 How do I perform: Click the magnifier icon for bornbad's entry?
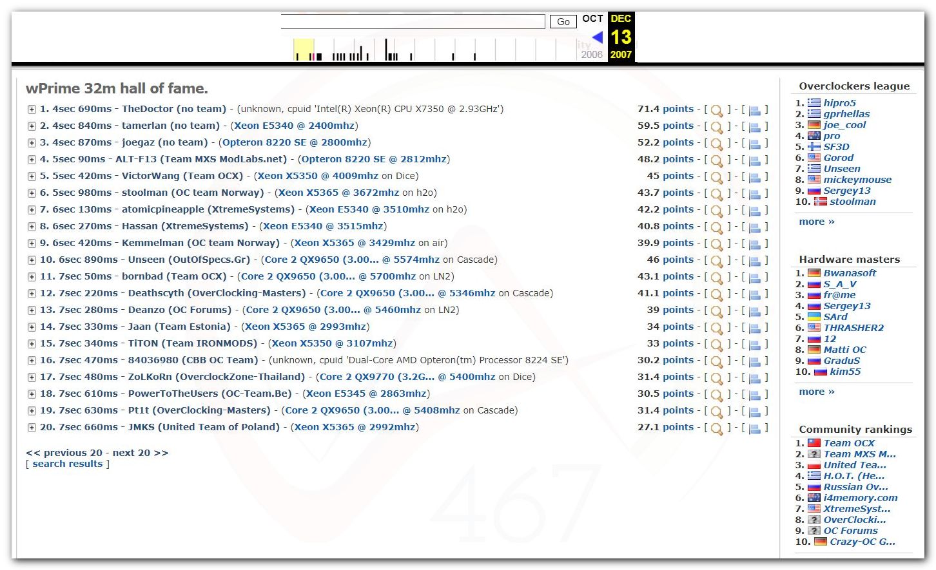tap(716, 278)
